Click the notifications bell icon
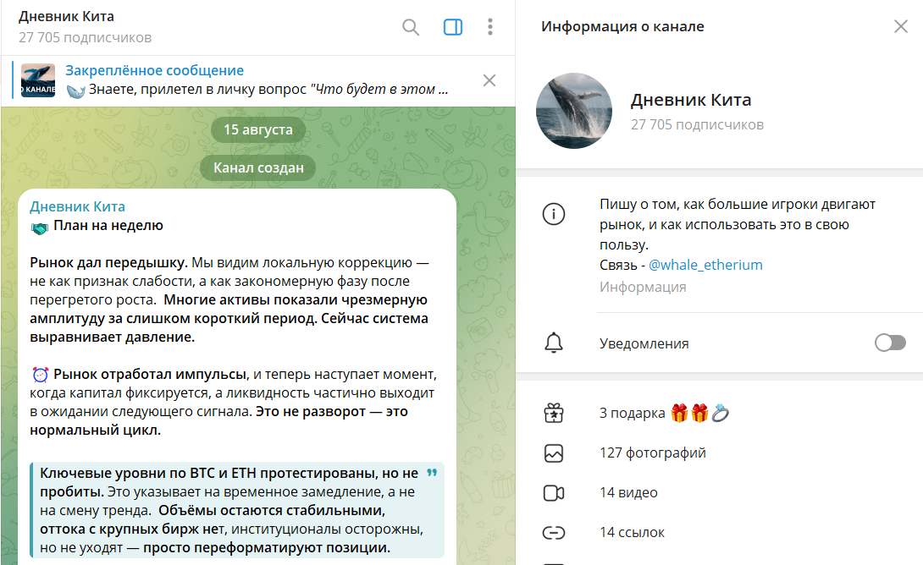The image size is (923, 565). coord(554,343)
